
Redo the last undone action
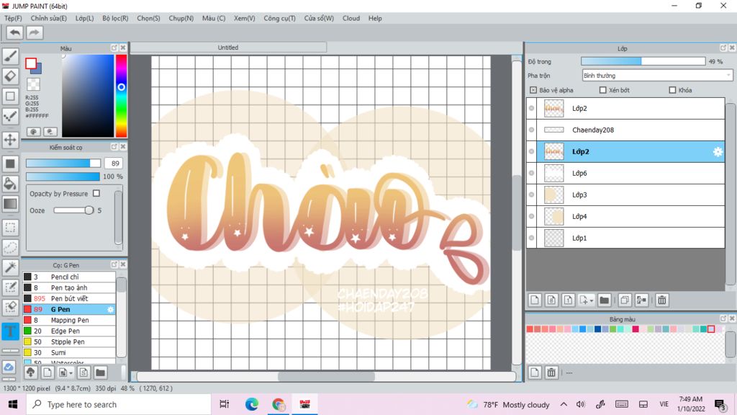pos(35,32)
